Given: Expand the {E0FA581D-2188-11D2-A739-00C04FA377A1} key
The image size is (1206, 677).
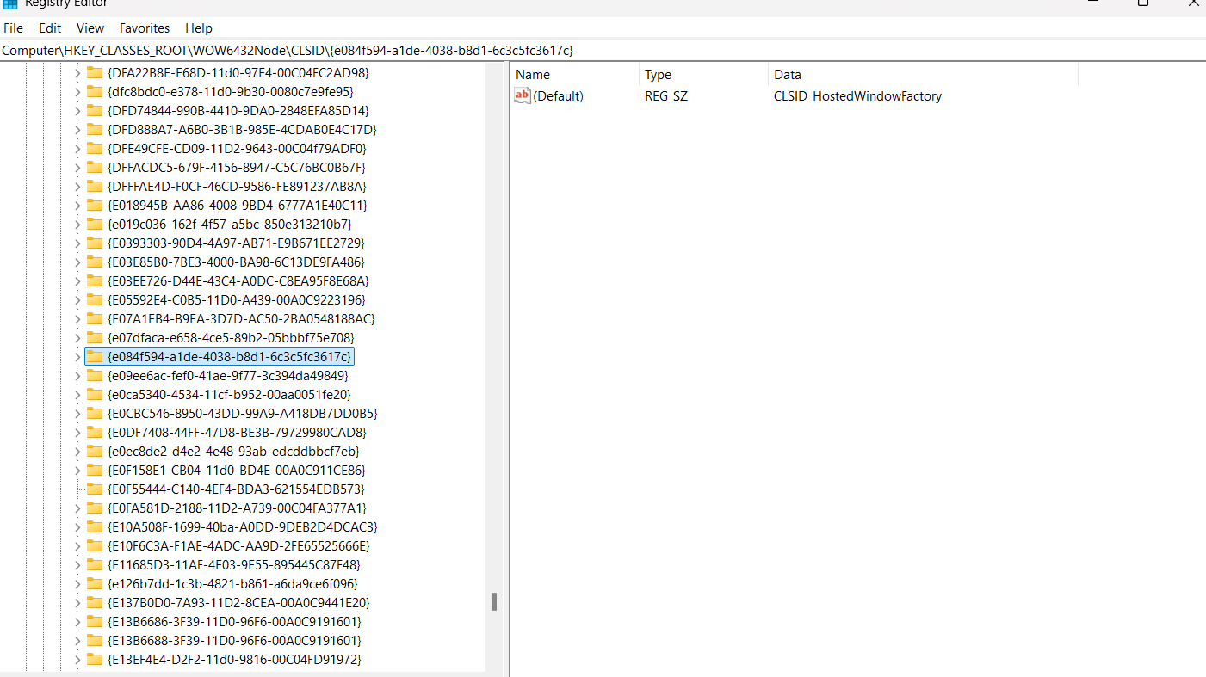Looking at the screenshot, I should [x=77, y=508].
